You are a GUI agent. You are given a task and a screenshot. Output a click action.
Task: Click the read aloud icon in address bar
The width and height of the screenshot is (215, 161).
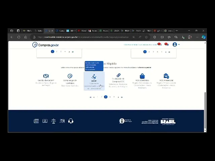pos(140,37)
